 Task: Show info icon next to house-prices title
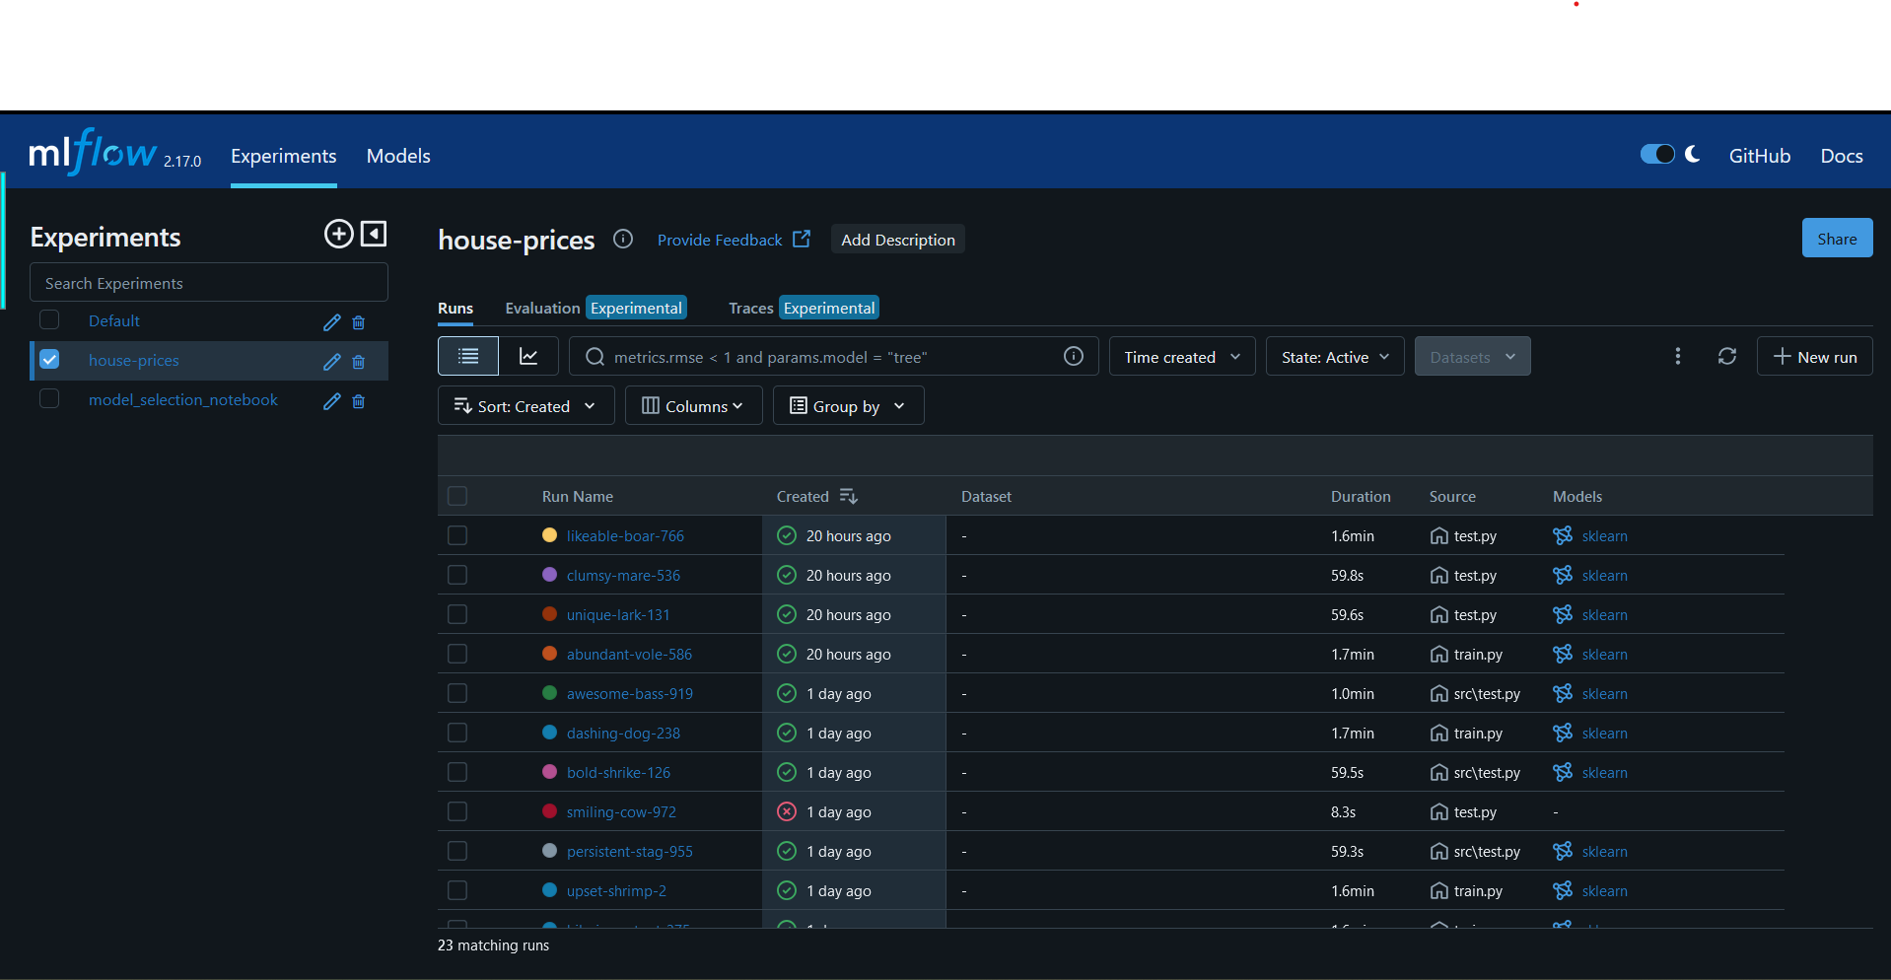point(623,239)
